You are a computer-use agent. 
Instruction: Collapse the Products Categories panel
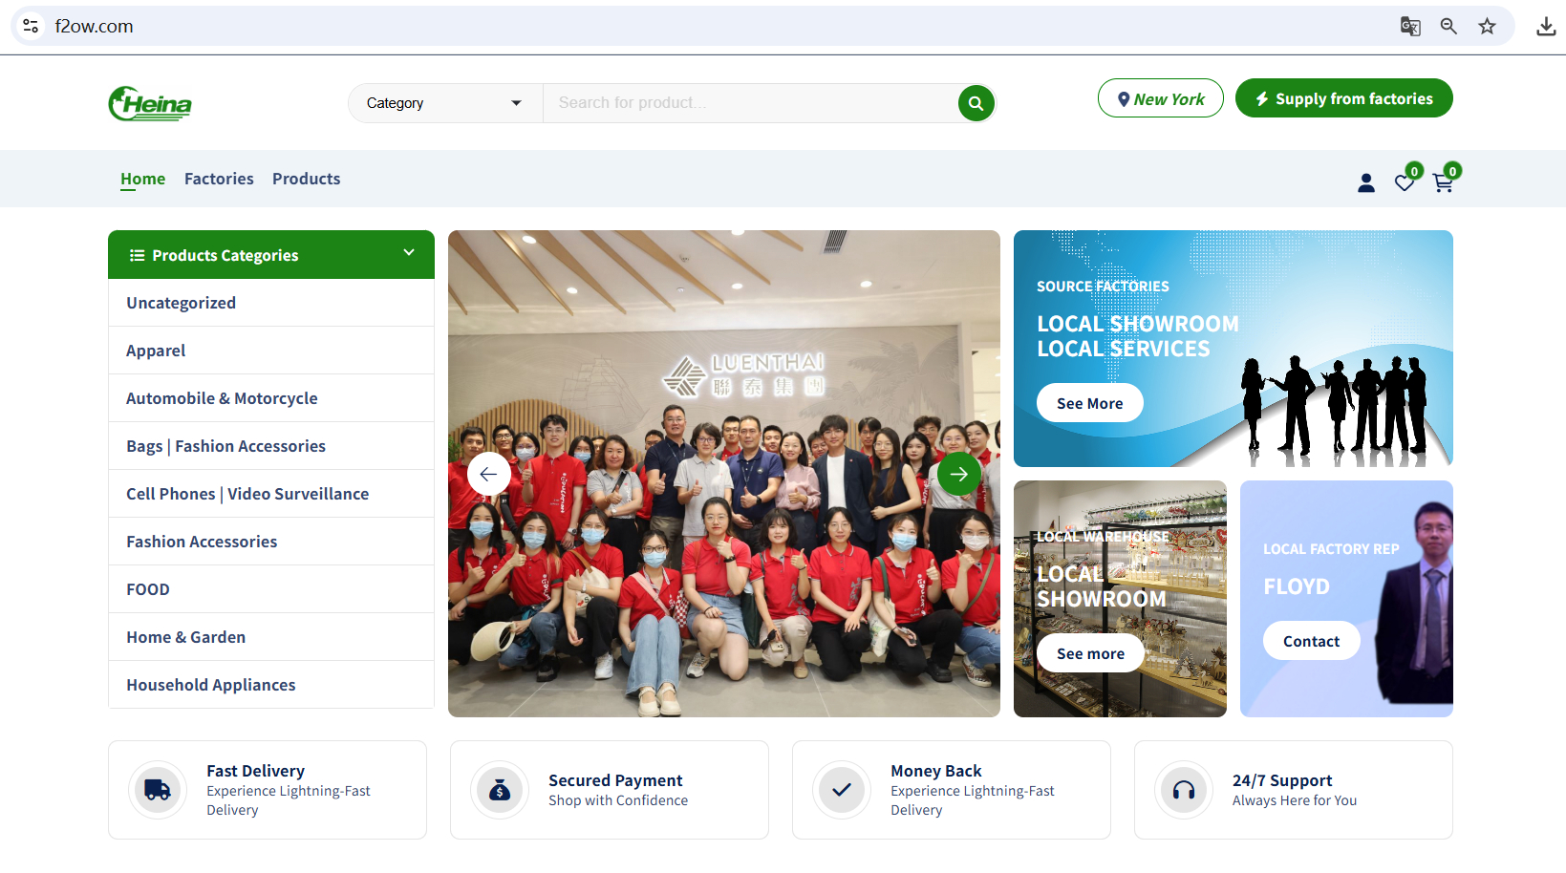point(409,253)
